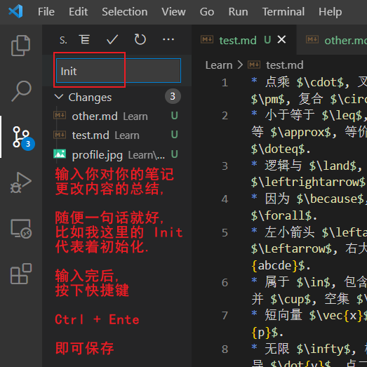Click the image icon beside profile.jpg
This screenshot has width=367, height=367.
click(60, 154)
